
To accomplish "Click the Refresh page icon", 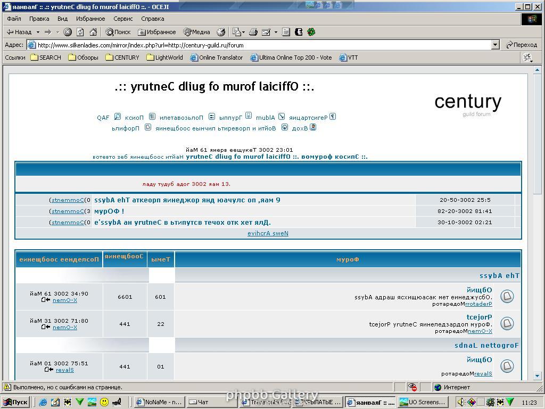I will (x=80, y=32).
